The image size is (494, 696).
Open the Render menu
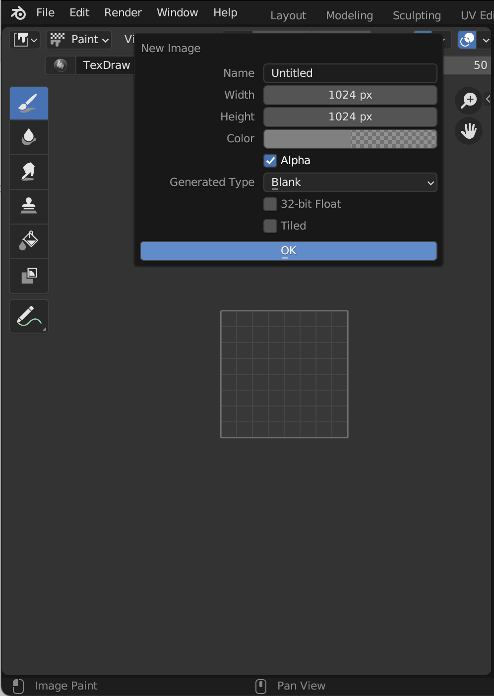tap(123, 12)
